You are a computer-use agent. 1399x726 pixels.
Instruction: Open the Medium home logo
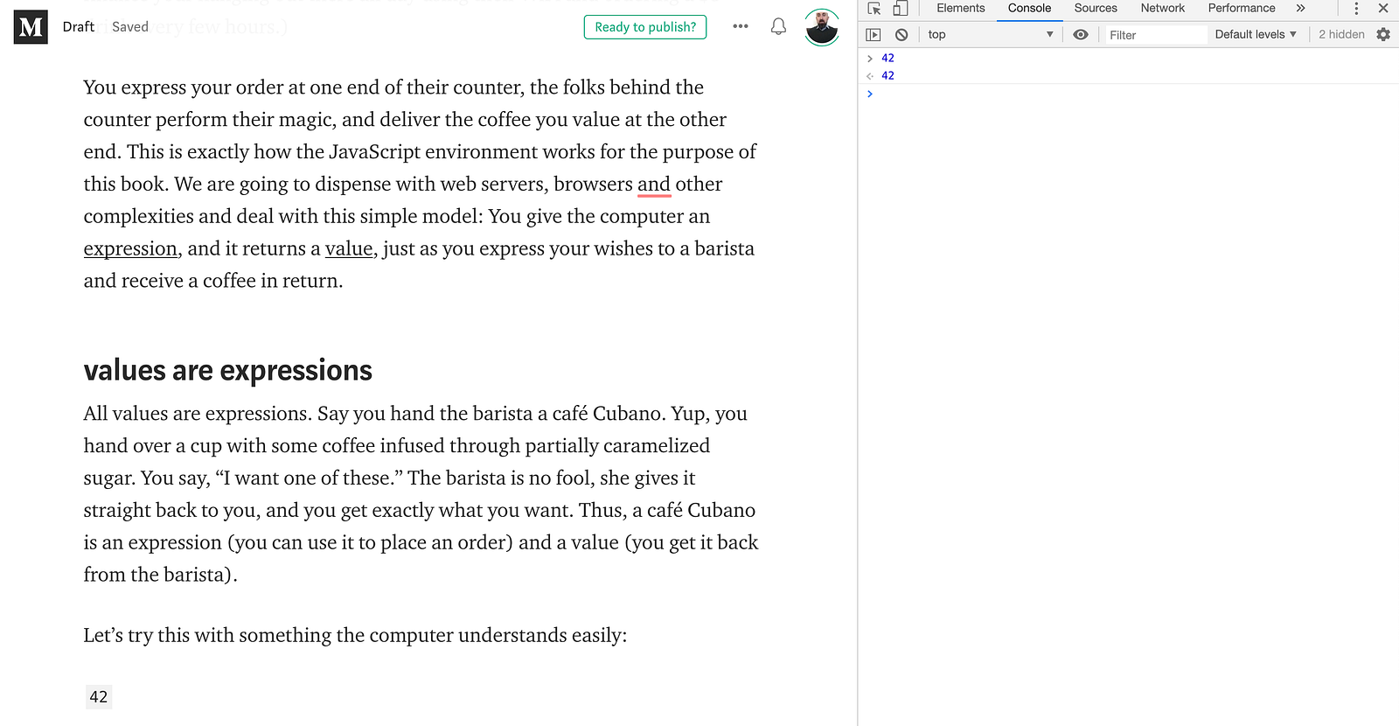31,27
